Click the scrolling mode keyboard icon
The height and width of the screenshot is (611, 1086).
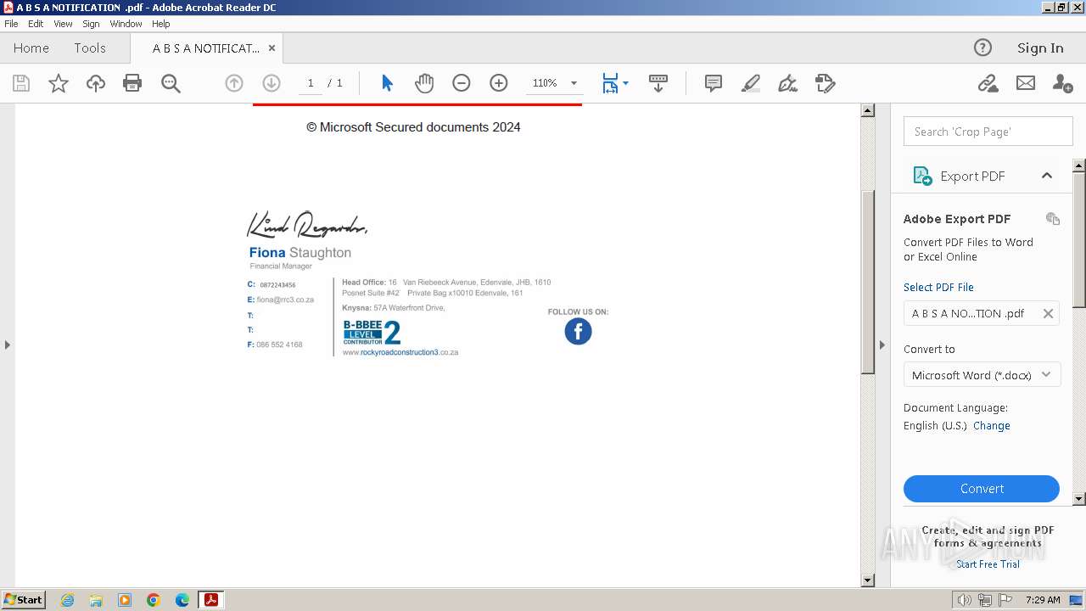[658, 83]
